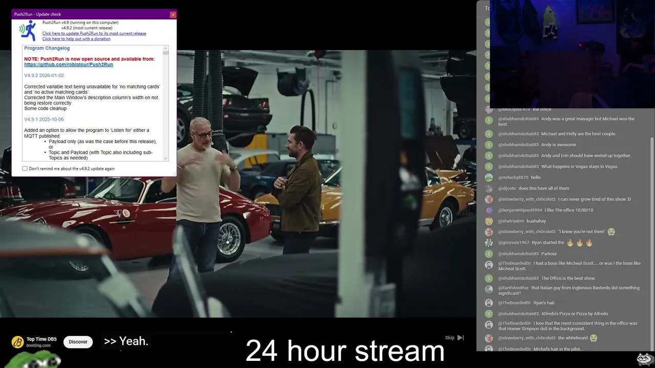Click avatar beside 'Andy and Erin should have ended up together'
655x368 pixels.
click(x=489, y=156)
